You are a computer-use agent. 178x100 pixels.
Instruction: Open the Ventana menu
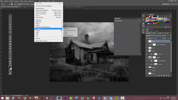click(x=48, y=1)
